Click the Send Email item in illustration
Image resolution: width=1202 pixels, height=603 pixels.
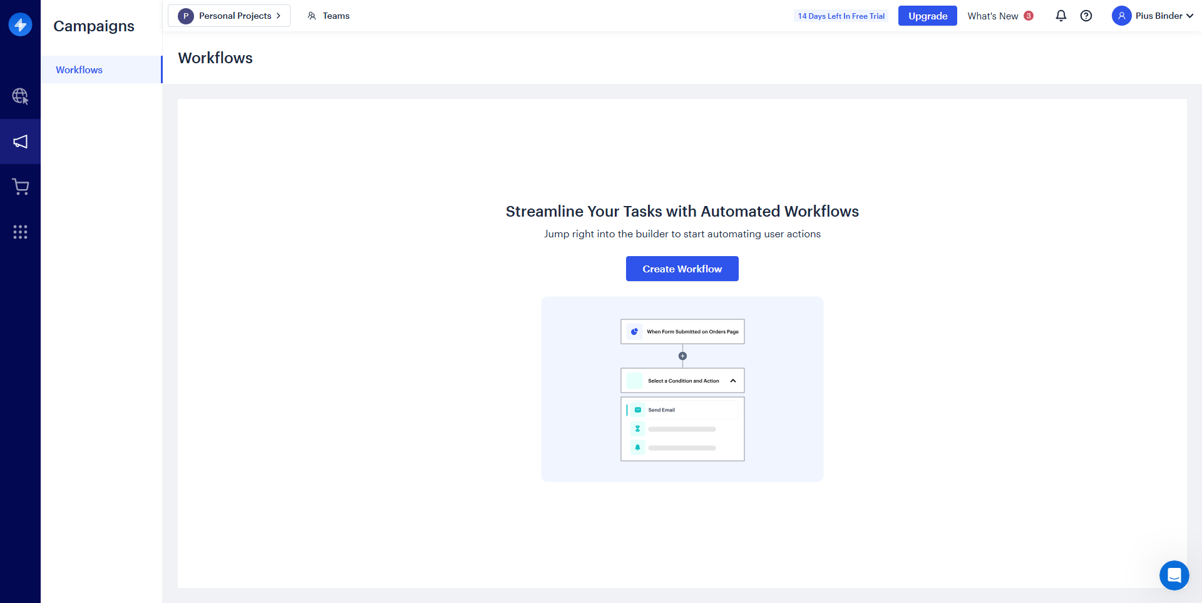click(x=661, y=410)
